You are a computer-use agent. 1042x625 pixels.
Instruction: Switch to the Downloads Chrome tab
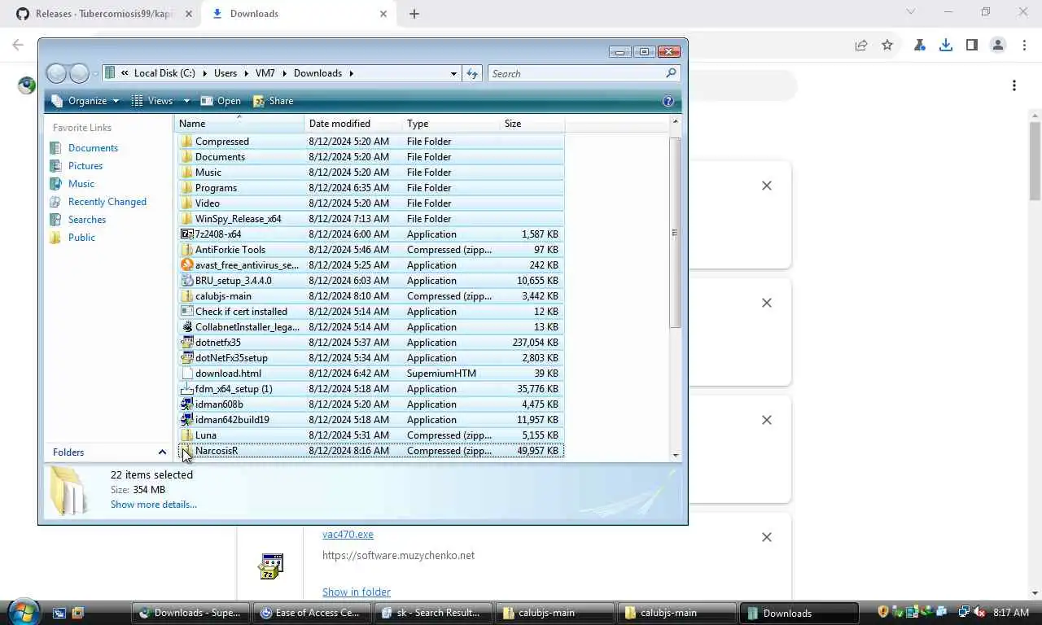click(300, 14)
